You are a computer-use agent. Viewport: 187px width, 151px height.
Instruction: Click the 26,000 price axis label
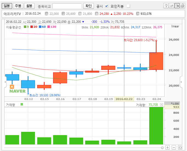tap(174, 39)
